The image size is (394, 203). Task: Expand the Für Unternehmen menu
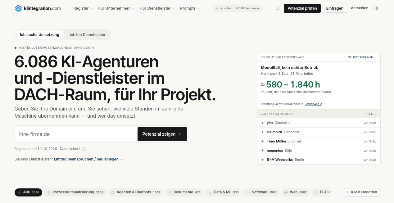(x=116, y=8)
